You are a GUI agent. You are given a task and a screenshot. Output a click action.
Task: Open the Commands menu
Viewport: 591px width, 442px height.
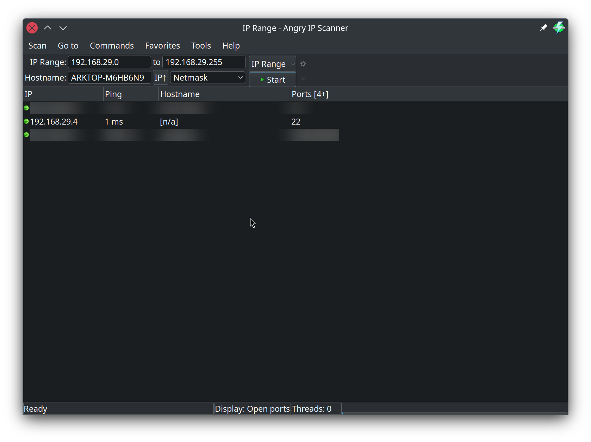point(112,46)
